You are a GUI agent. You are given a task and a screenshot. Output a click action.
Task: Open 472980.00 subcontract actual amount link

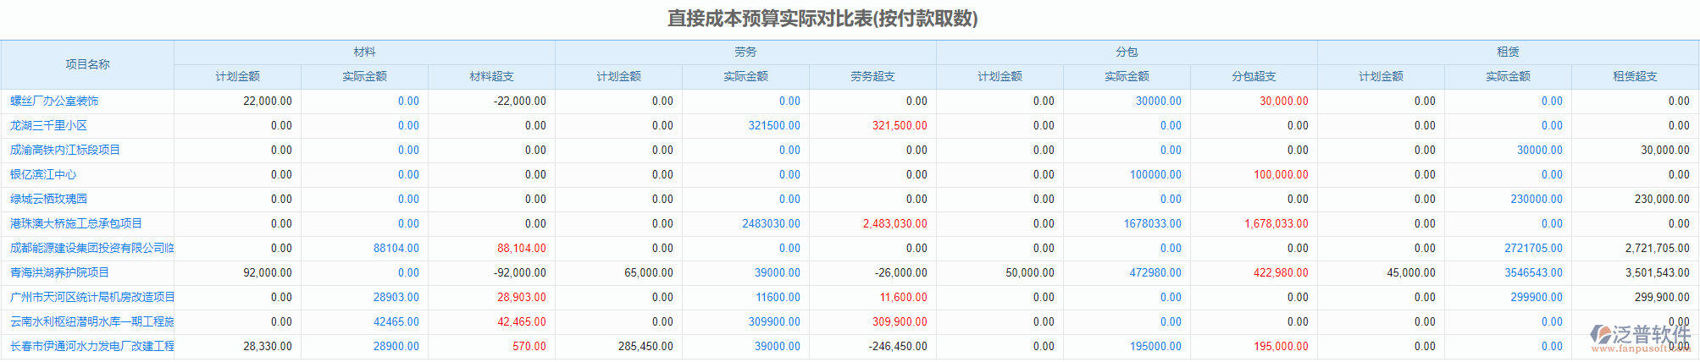tap(1155, 272)
